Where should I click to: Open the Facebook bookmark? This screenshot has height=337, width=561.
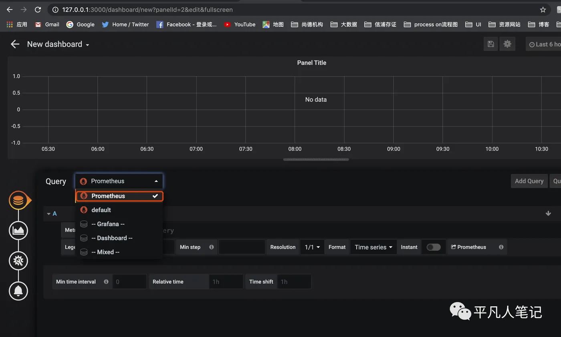pos(186,24)
